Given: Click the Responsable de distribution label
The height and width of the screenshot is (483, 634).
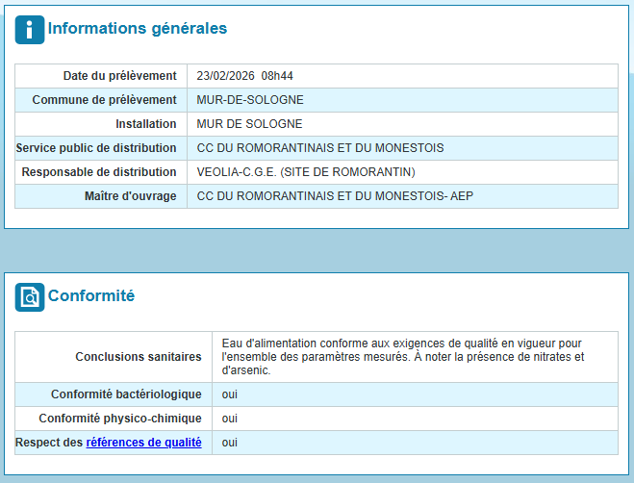Looking at the screenshot, I should point(99,172).
